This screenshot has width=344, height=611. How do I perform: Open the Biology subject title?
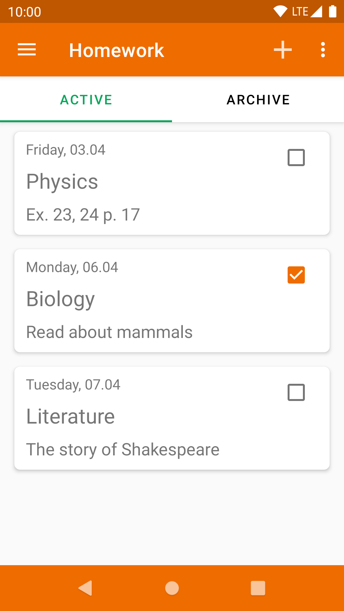61,299
